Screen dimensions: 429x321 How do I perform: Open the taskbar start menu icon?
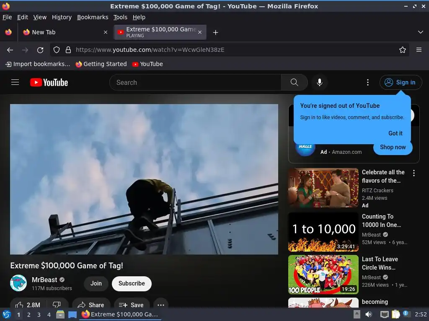coord(7,314)
